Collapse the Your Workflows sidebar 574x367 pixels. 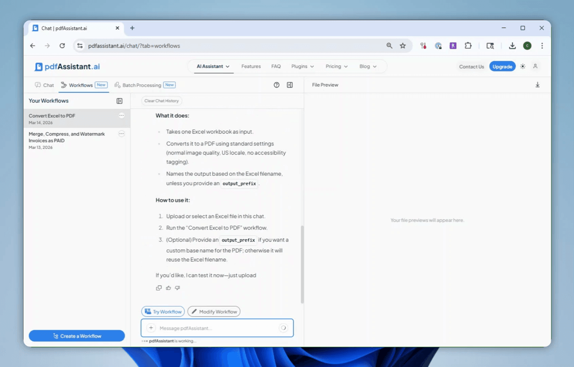(120, 101)
